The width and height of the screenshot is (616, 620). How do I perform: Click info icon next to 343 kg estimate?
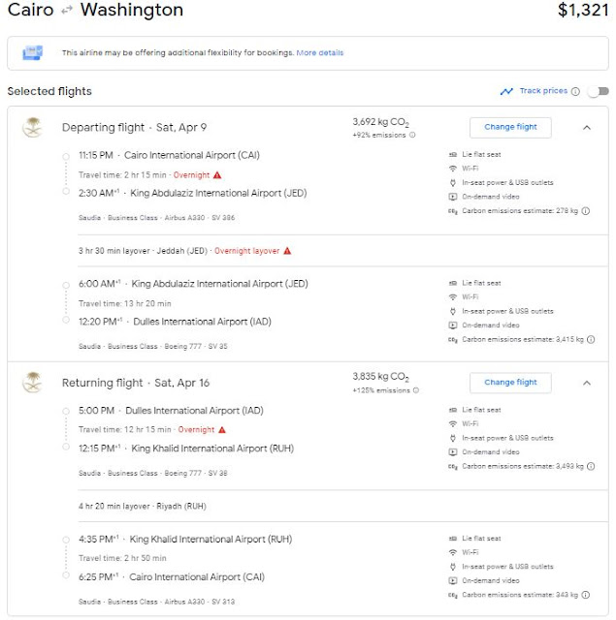(586, 595)
